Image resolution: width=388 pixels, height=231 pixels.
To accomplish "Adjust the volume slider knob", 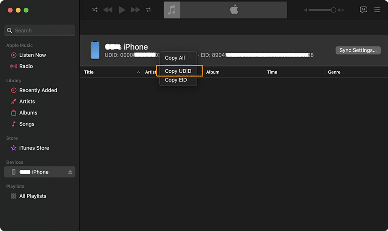I will click(333, 10).
